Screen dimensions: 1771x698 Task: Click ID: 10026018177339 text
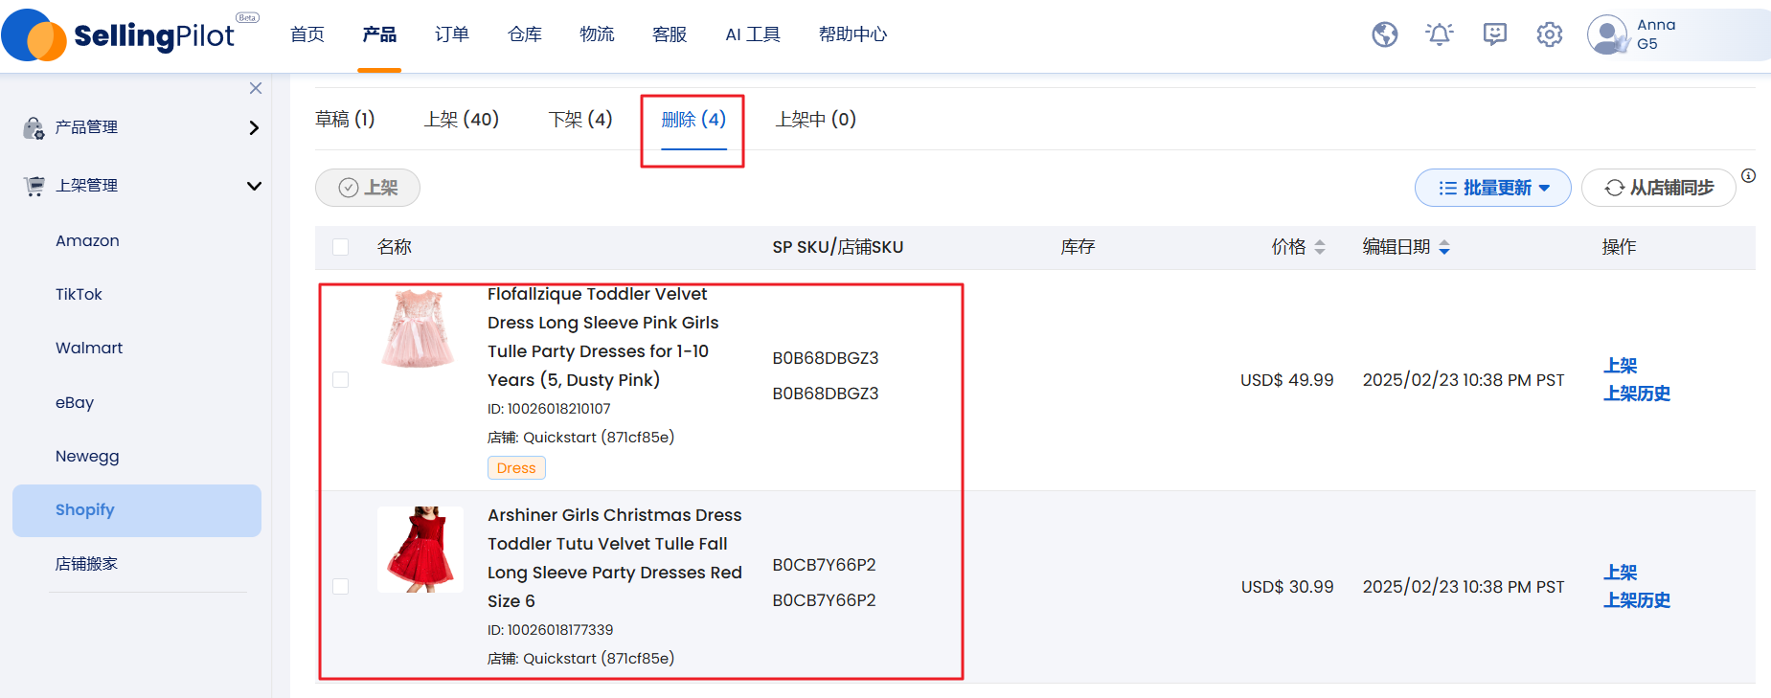550,630
